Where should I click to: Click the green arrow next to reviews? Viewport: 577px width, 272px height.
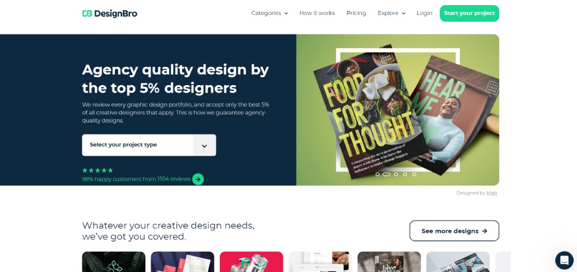pos(198,179)
